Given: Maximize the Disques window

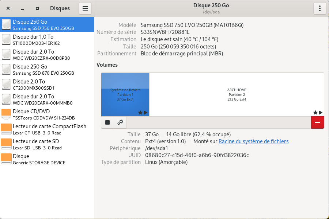Looking at the screenshot, I should pyautogui.click(x=37, y=8).
